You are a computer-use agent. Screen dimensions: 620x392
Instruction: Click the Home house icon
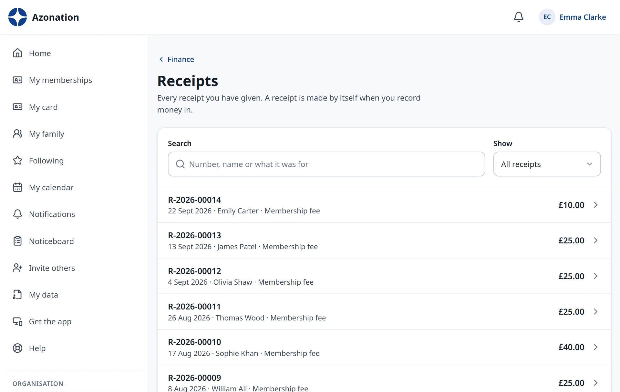(17, 53)
